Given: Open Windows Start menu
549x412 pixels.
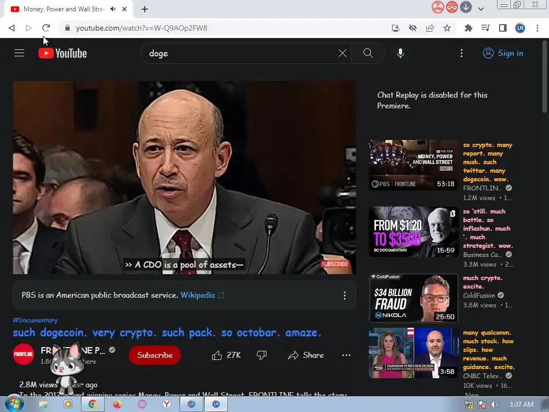Looking at the screenshot, I should [14, 404].
